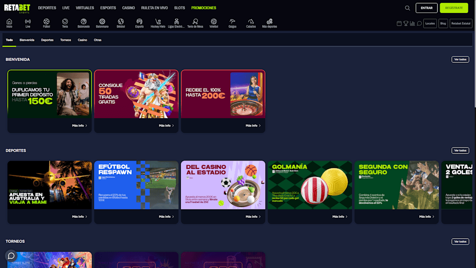Expand the Más deportes menu
This screenshot has width=476, height=268.
[x=270, y=22]
